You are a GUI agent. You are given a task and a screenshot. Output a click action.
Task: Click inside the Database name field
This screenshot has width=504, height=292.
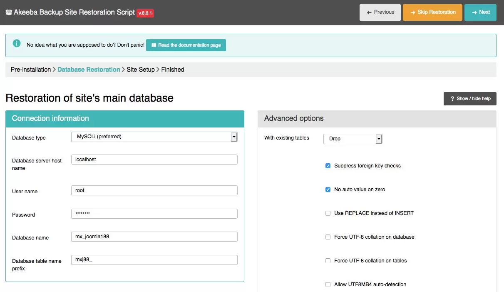click(x=154, y=236)
